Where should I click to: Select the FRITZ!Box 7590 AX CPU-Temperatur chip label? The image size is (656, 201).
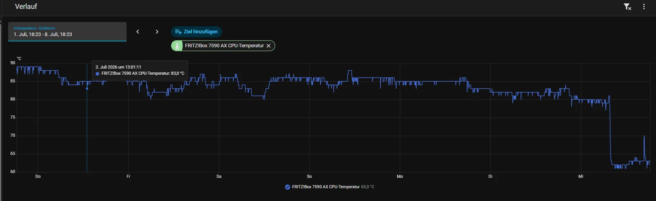click(x=224, y=46)
